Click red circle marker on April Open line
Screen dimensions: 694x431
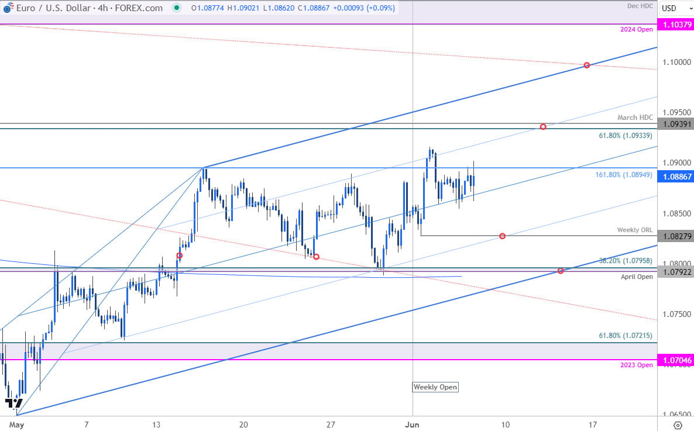pos(561,271)
